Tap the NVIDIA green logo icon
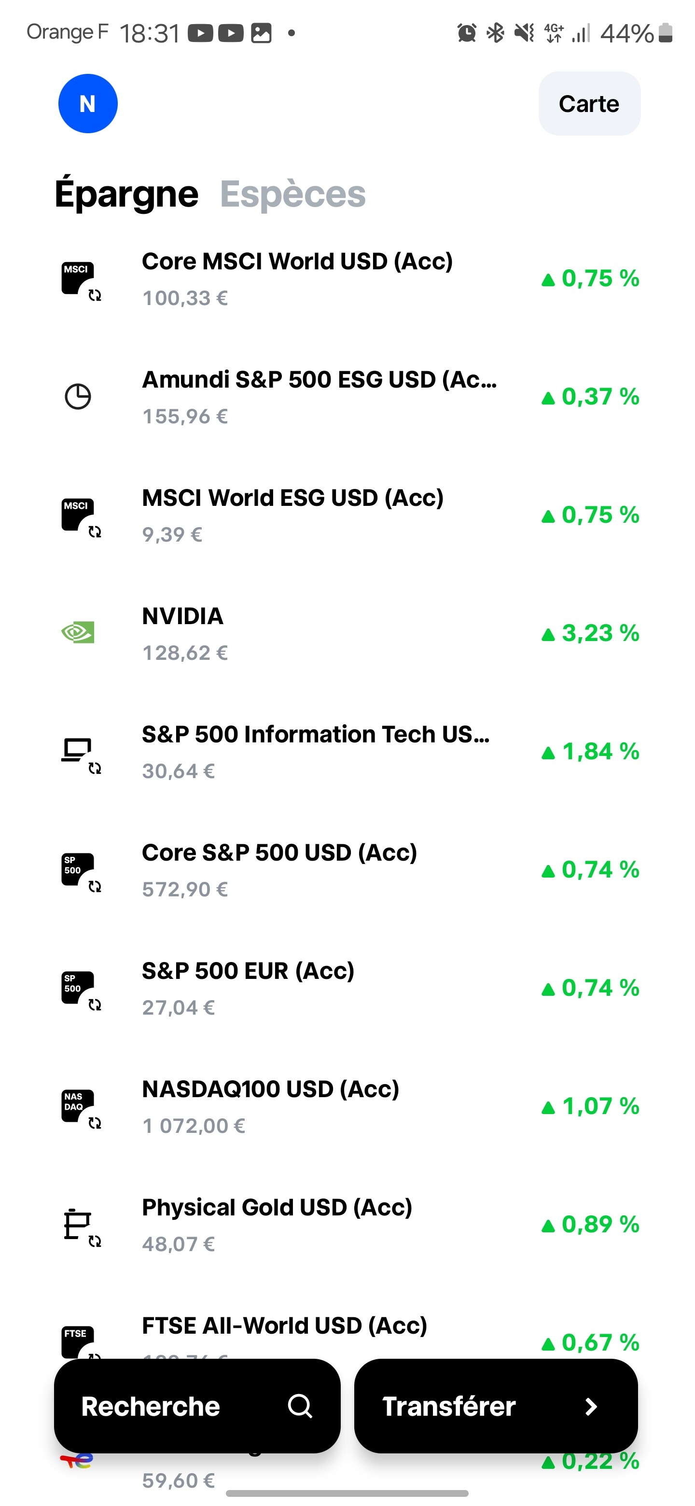 [x=78, y=632]
